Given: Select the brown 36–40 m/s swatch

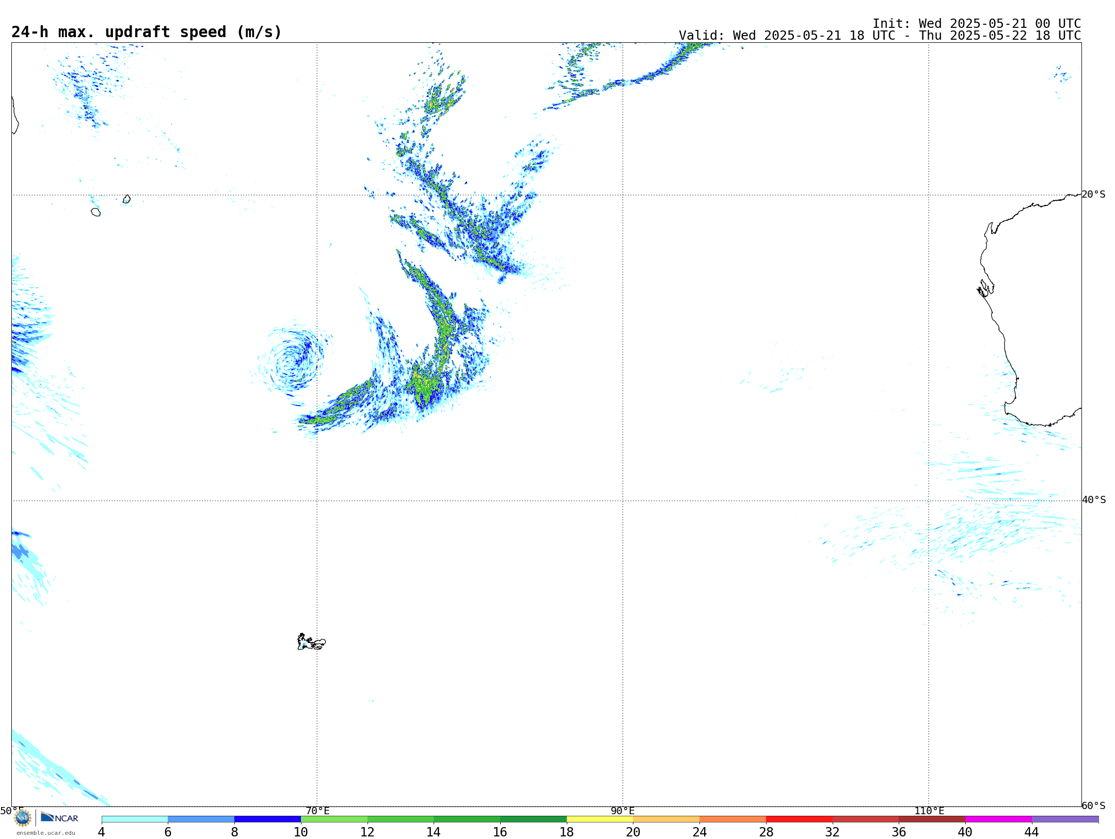Looking at the screenshot, I should pos(932,819).
